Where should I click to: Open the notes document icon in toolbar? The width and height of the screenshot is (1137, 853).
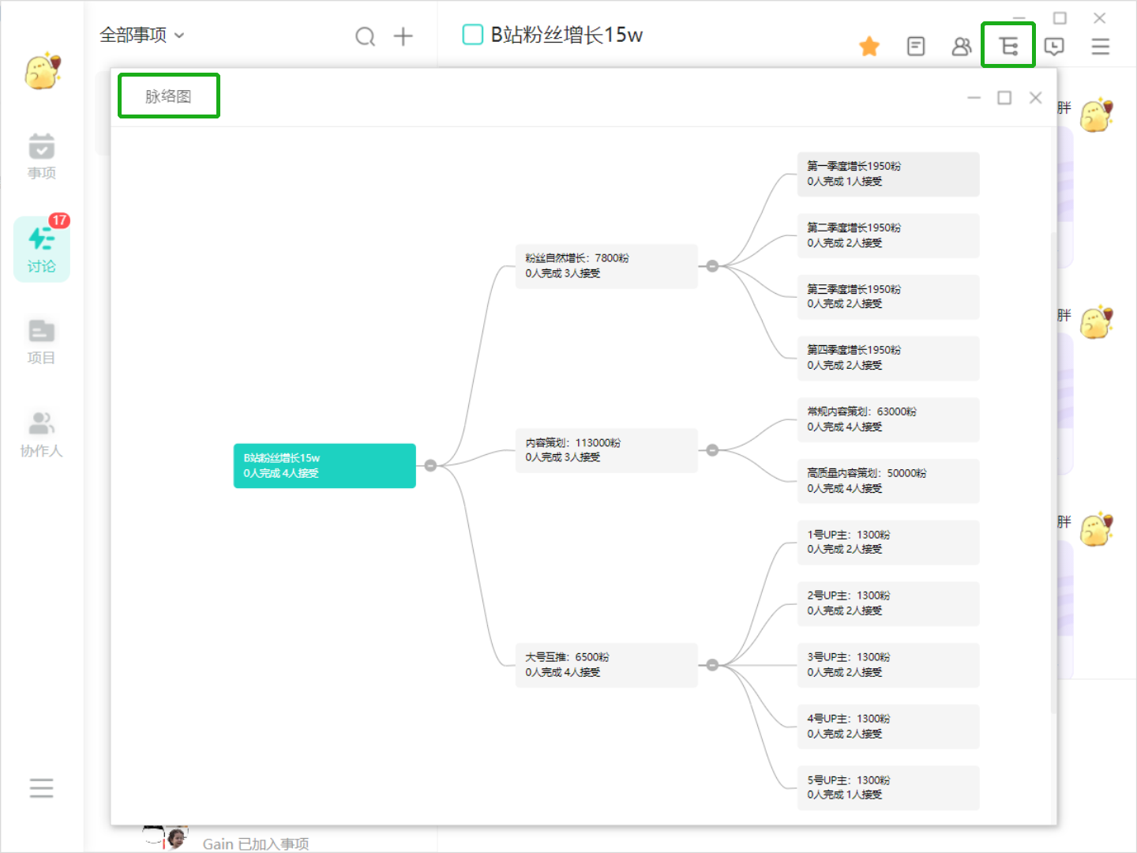(x=916, y=47)
